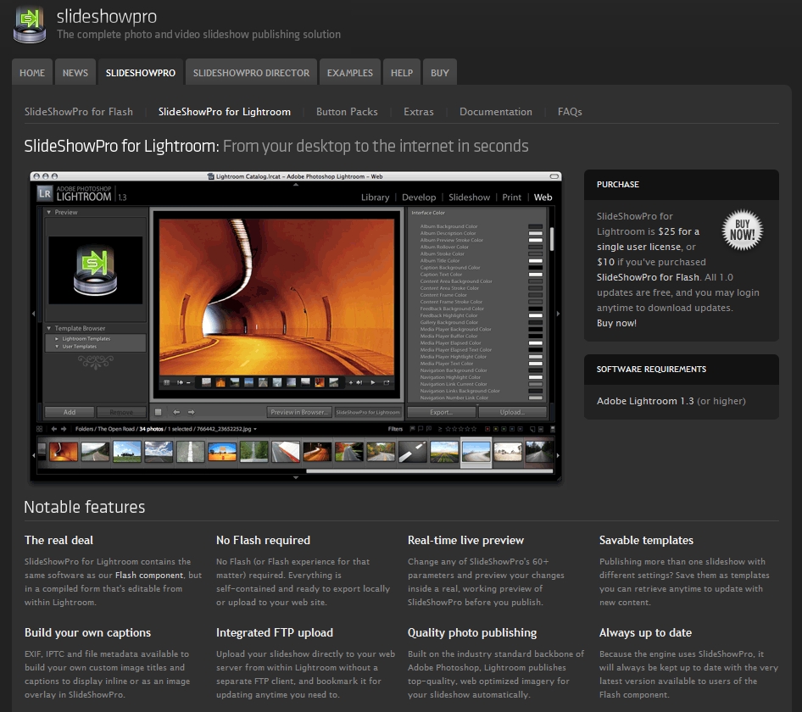Open the SLIDESHOWPRO DIRECTOR tab
This screenshot has height=712, width=802.
tap(251, 73)
